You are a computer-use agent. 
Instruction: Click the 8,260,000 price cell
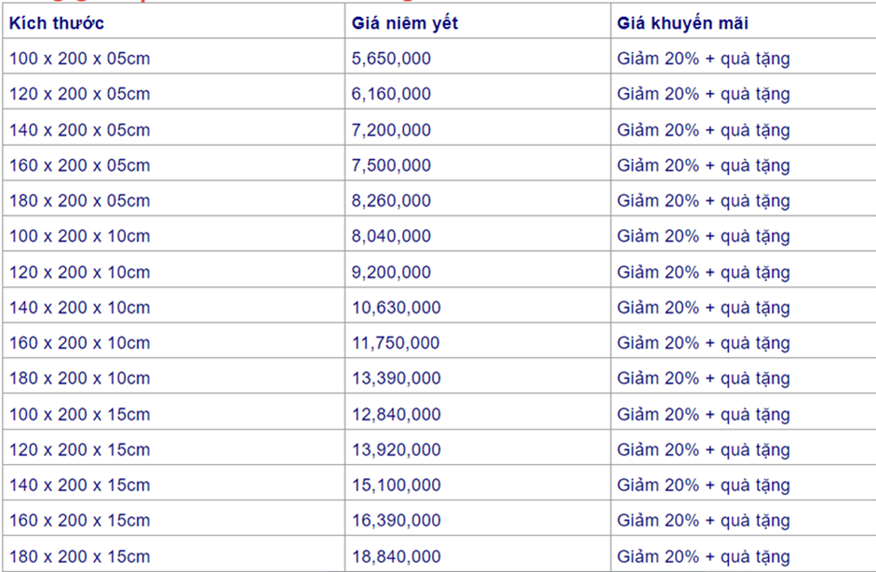391,201
